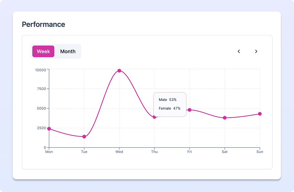Click the Wednesday peak data point
Screen dimensions: 294x192
(119, 71)
